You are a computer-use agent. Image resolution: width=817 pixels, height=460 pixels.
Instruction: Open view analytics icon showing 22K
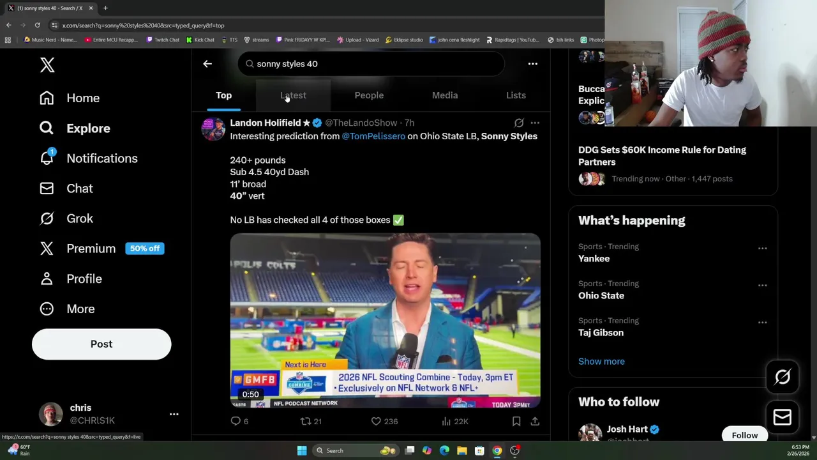(447, 421)
